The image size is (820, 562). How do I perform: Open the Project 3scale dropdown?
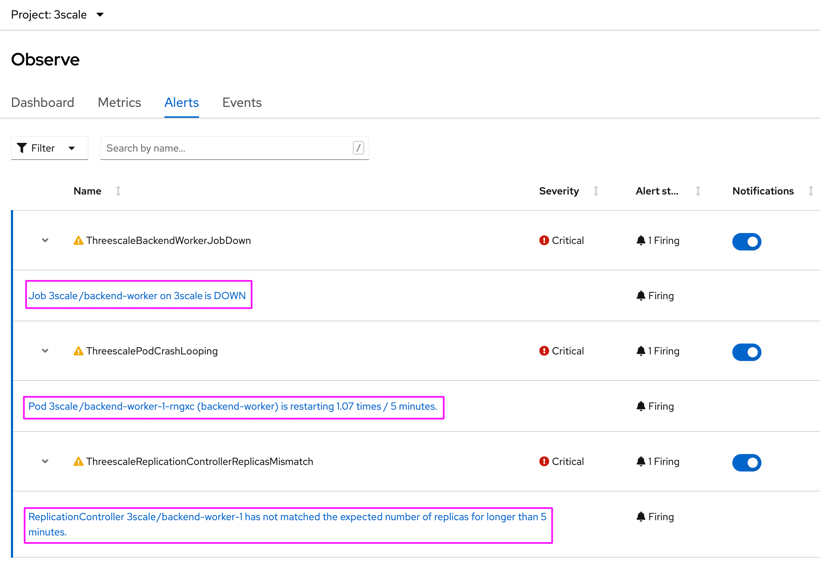tap(100, 15)
